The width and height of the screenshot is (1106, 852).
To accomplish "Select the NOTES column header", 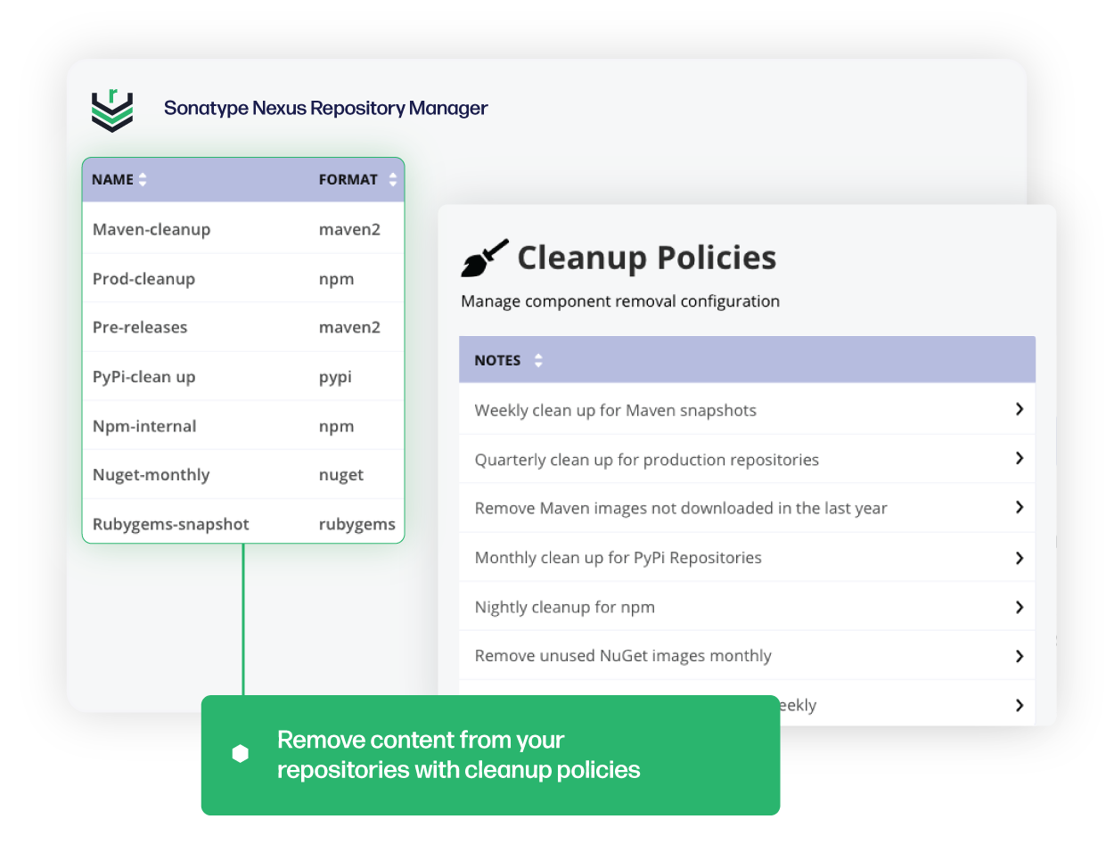I will click(496, 360).
